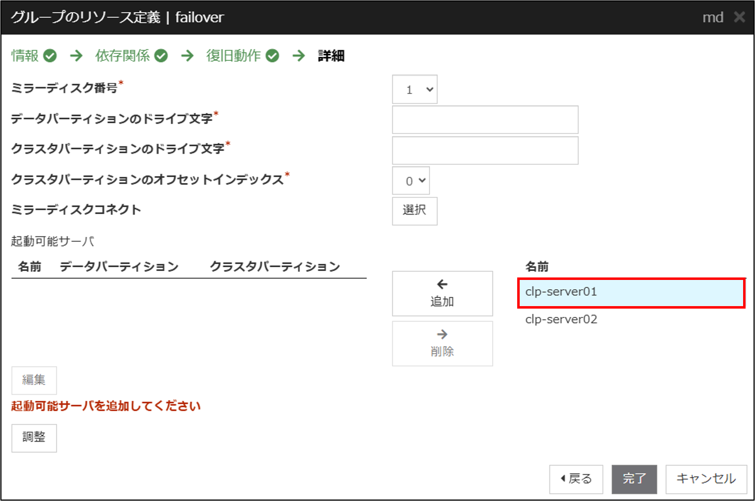
Task: Go to the 依存関係 wizard step
Action: tap(122, 55)
